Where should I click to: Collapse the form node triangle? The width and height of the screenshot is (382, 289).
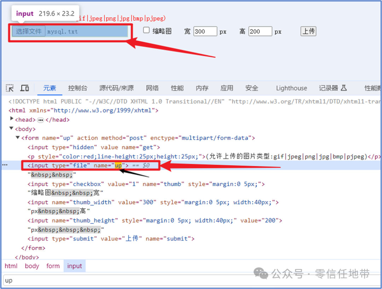click(x=18, y=138)
